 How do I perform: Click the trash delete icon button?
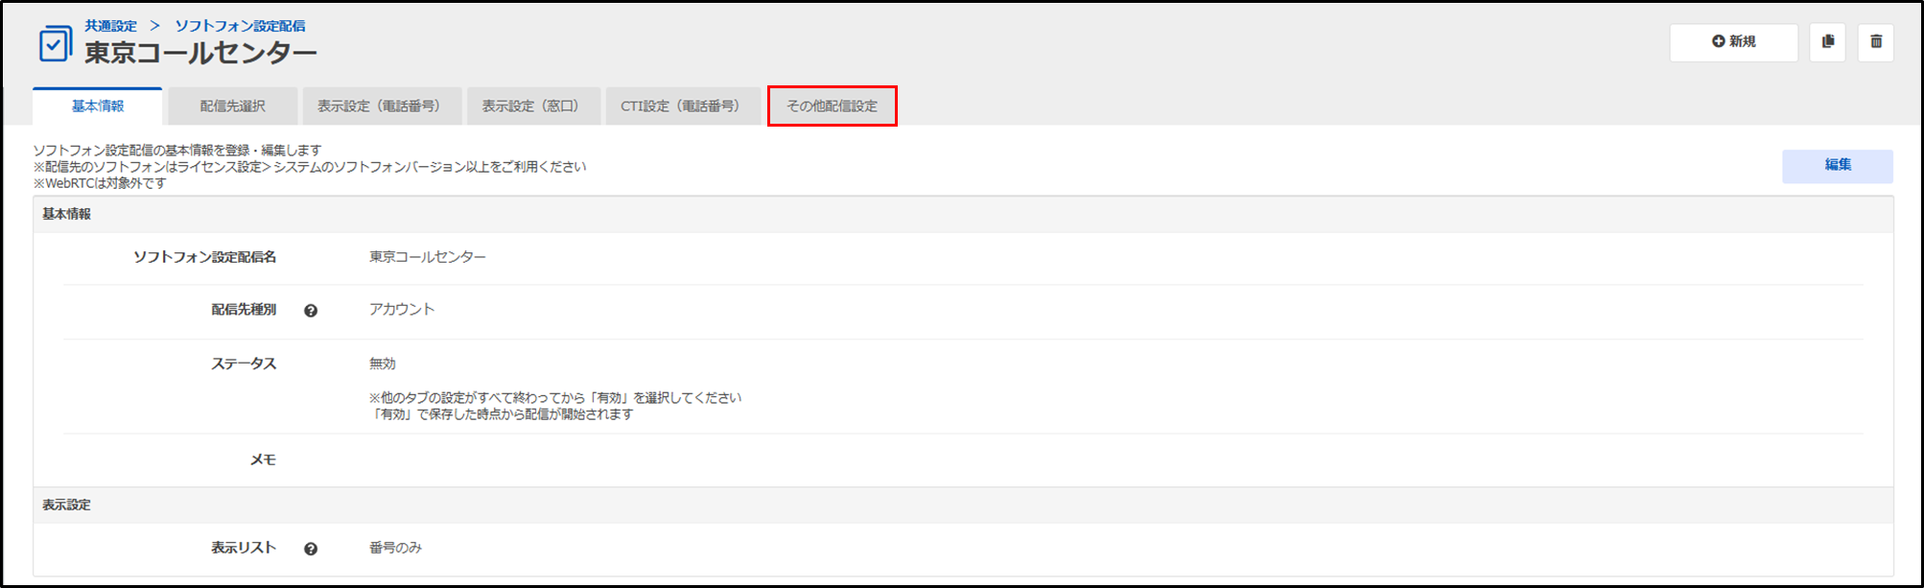(x=1875, y=42)
